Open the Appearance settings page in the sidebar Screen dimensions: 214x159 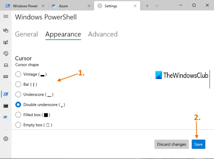click(x=6, y=43)
